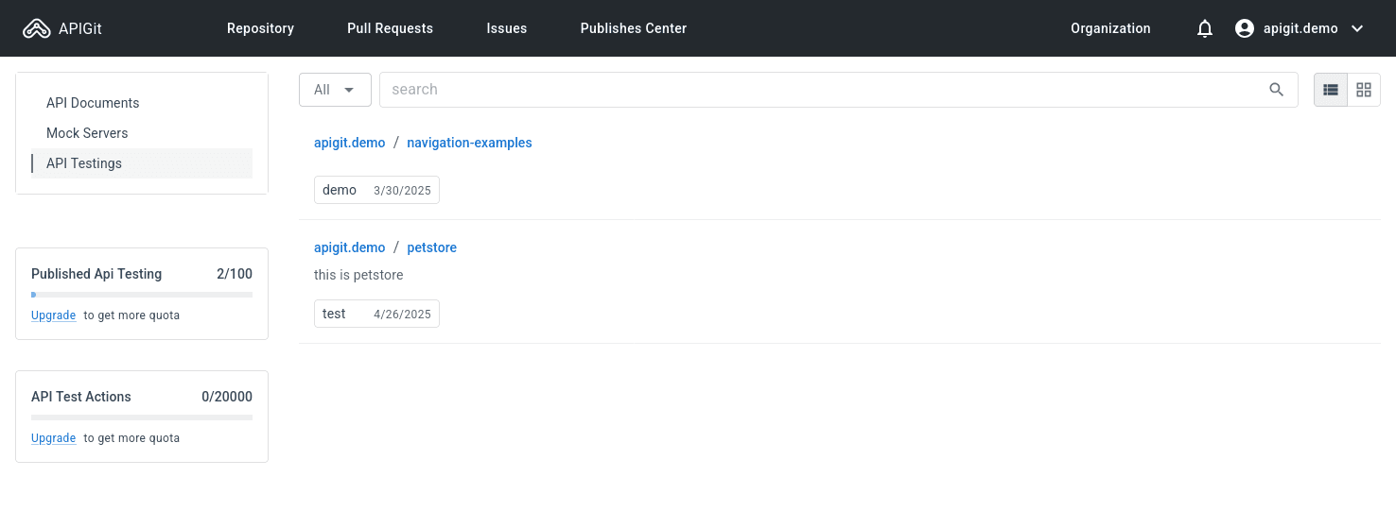Open the notifications bell
1396x511 pixels.
tap(1205, 28)
